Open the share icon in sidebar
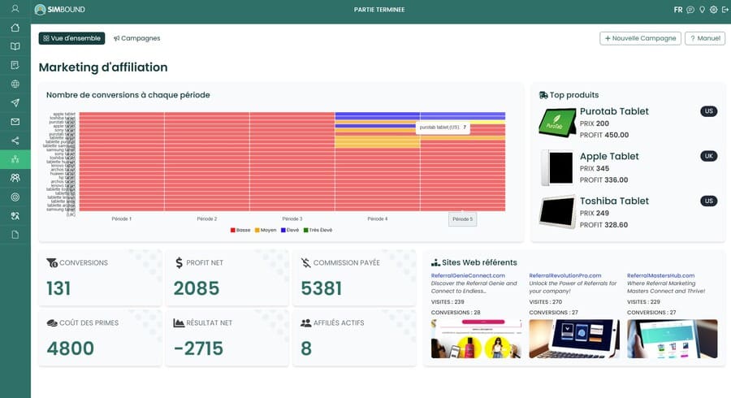731x398 pixels. [x=15, y=141]
